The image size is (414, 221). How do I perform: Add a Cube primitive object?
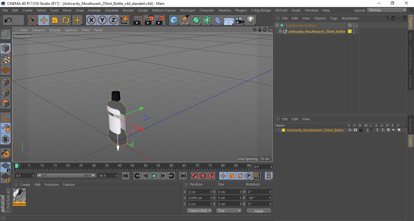pyautogui.click(x=174, y=20)
